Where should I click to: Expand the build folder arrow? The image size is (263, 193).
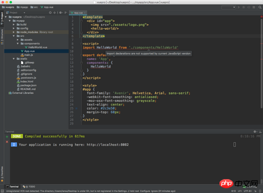coord(14,24)
